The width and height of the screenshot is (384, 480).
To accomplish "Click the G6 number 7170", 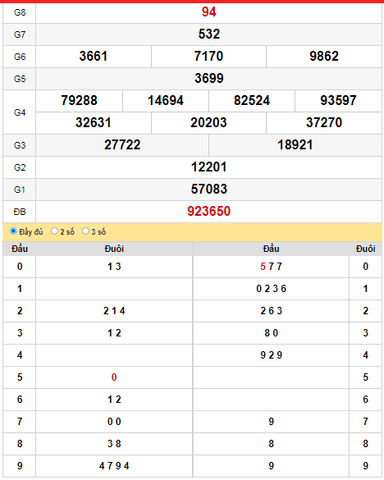I will tap(209, 57).
